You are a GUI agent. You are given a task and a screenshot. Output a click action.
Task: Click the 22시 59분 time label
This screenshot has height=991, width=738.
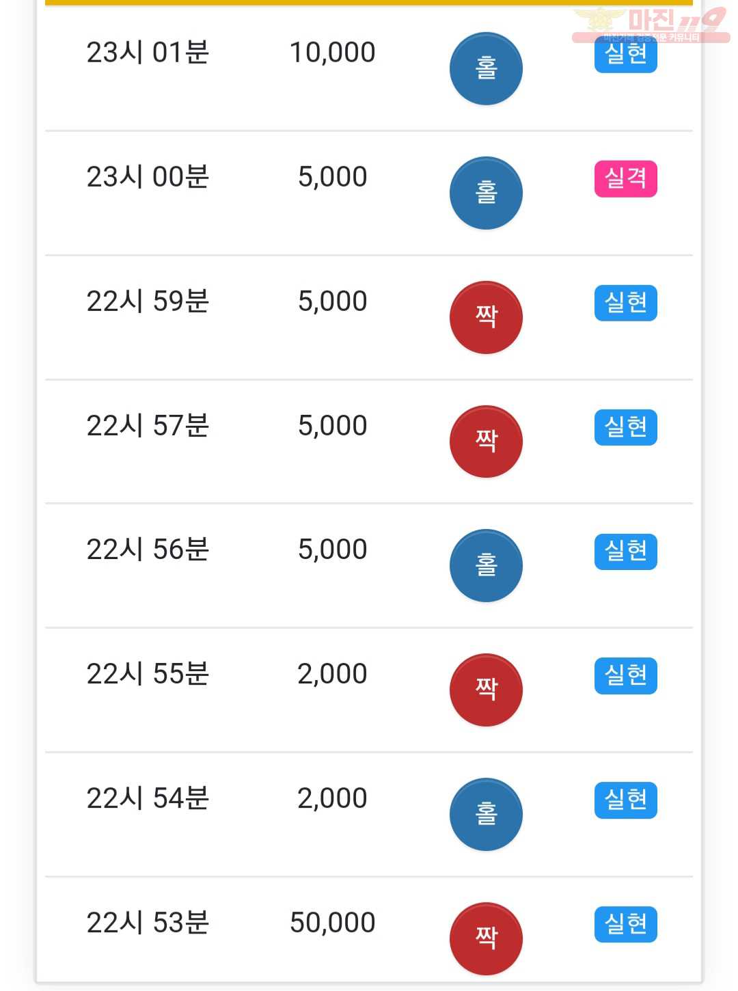click(148, 301)
